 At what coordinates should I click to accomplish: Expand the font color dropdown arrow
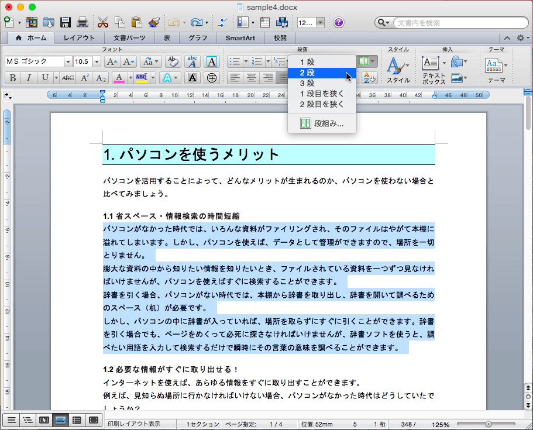coord(130,78)
